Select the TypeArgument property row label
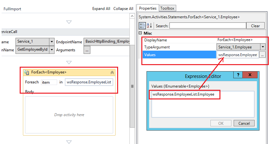 (157, 47)
